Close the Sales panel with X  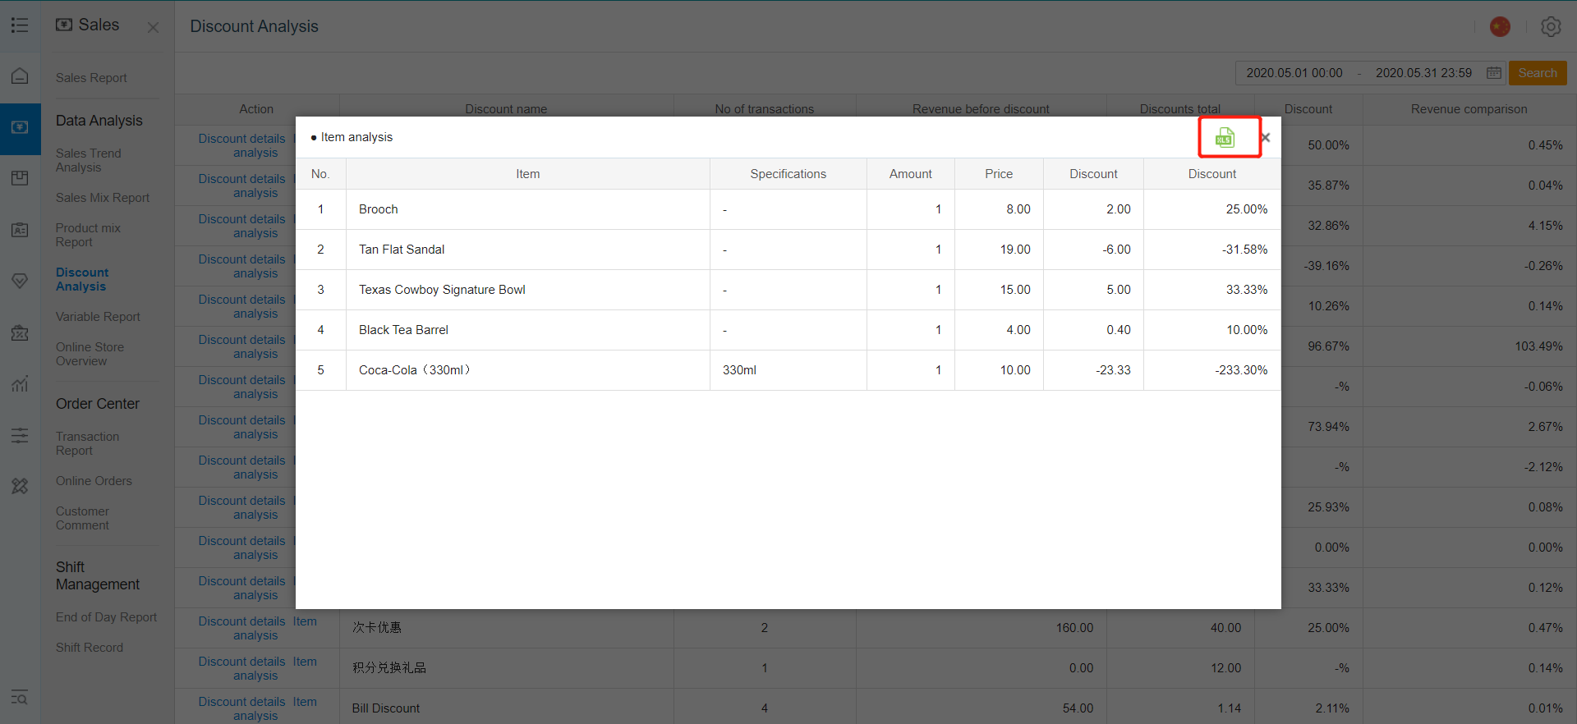(x=153, y=27)
